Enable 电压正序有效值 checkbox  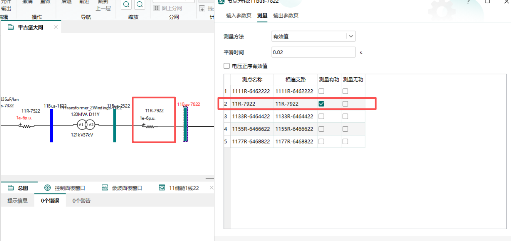(227, 66)
